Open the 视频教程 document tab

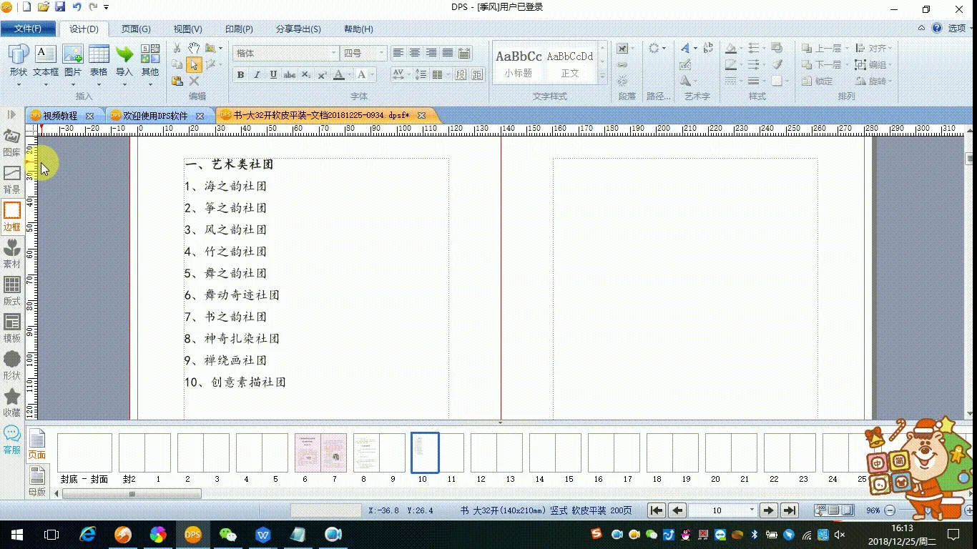pyautogui.click(x=60, y=115)
